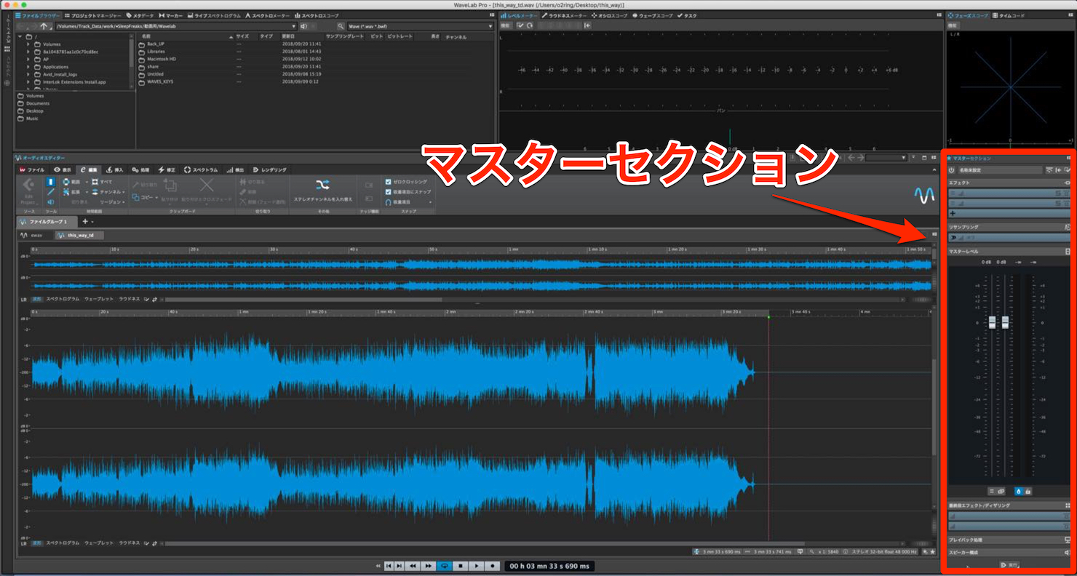Add an effect slot with plus icon
This screenshot has height=576, width=1077.
953,214
